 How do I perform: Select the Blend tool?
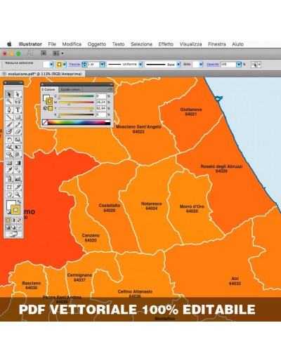(x=18, y=170)
